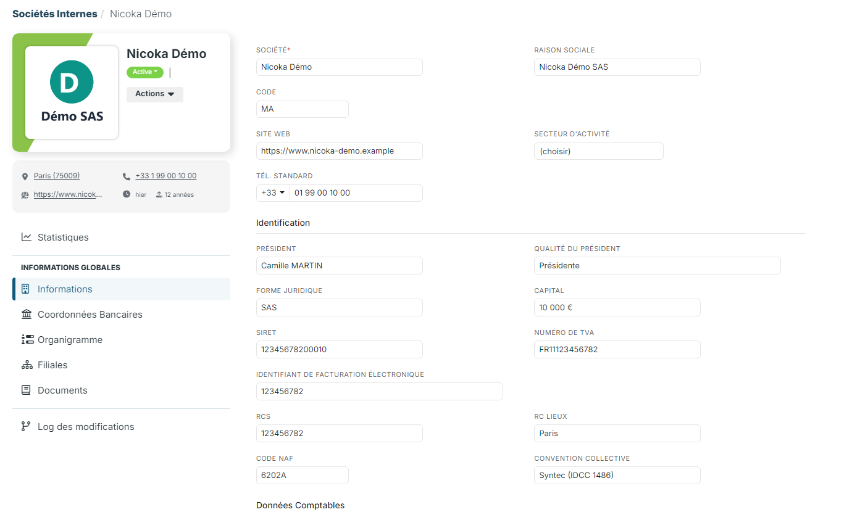Open the Statistiques section
Screen dimensions: 852x512
tap(121, 237)
